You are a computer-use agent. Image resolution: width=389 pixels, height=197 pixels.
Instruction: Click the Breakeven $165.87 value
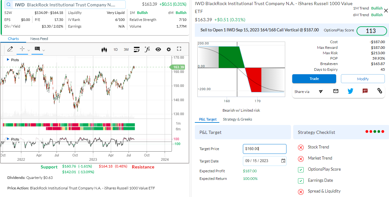point(378,64)
